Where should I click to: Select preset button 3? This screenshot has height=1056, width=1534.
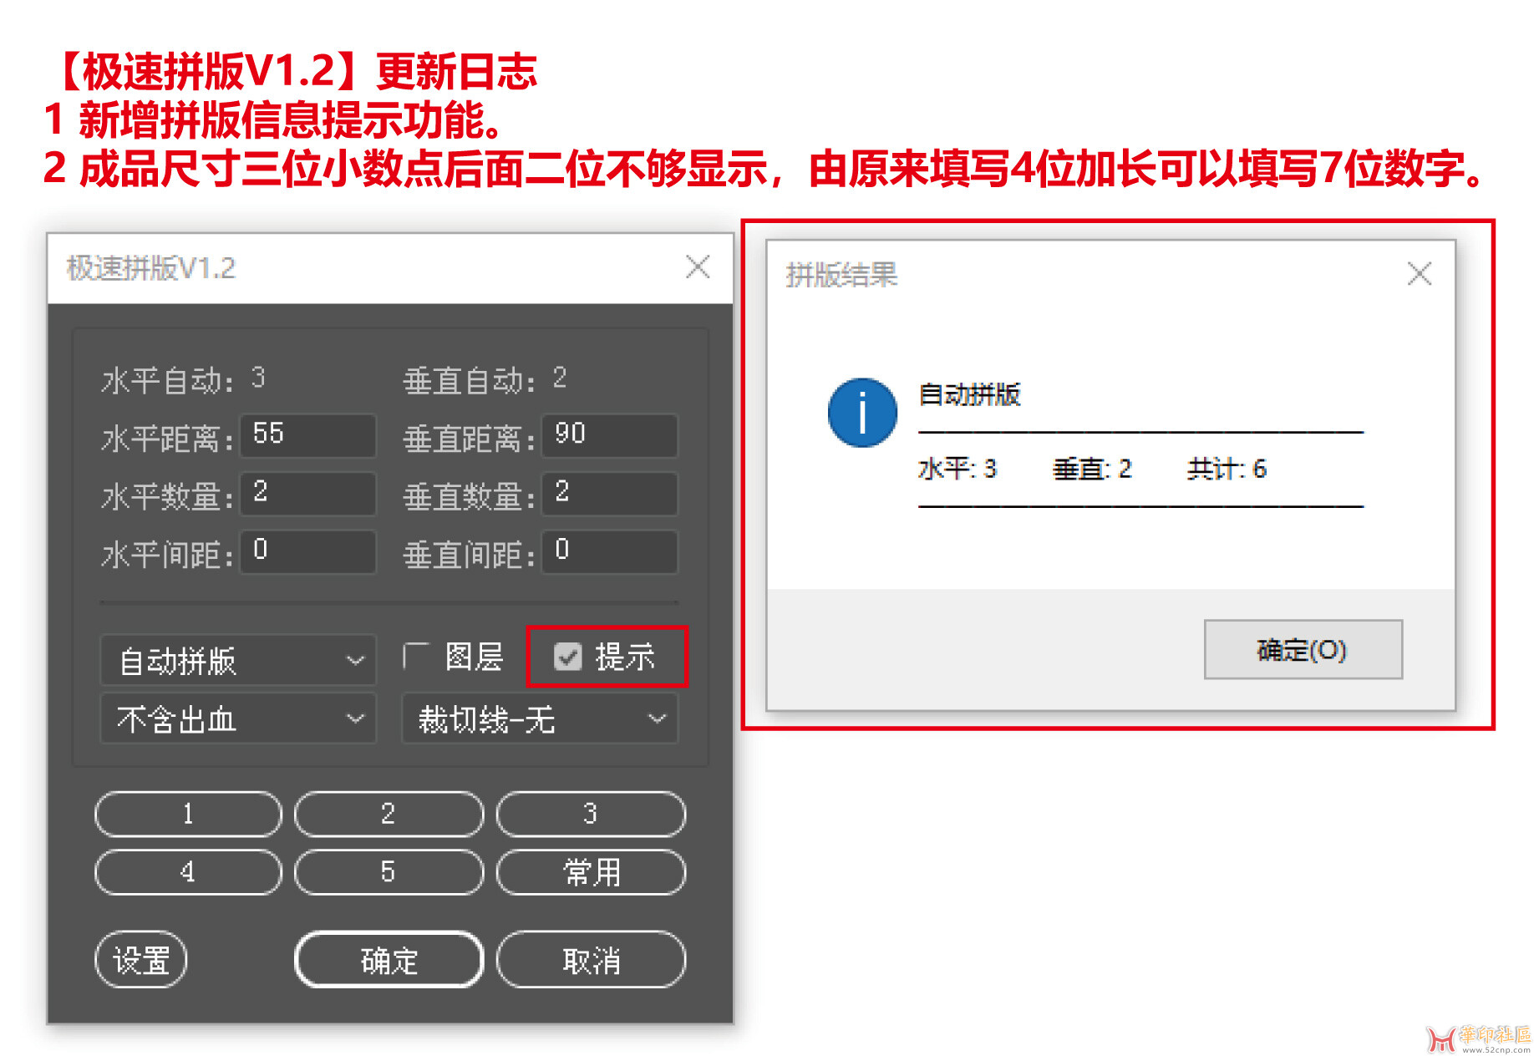[591, 814]
